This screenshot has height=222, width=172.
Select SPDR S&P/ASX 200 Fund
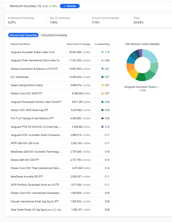tap(25, 143)
